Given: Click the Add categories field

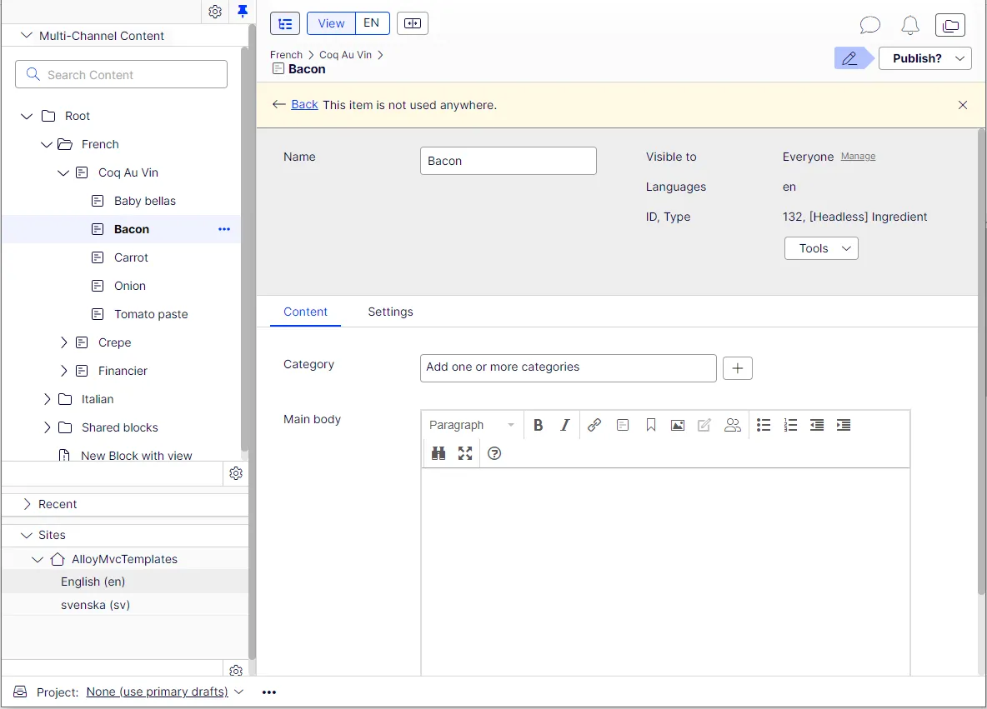Looking at the screenshot, I should point(568,367).
